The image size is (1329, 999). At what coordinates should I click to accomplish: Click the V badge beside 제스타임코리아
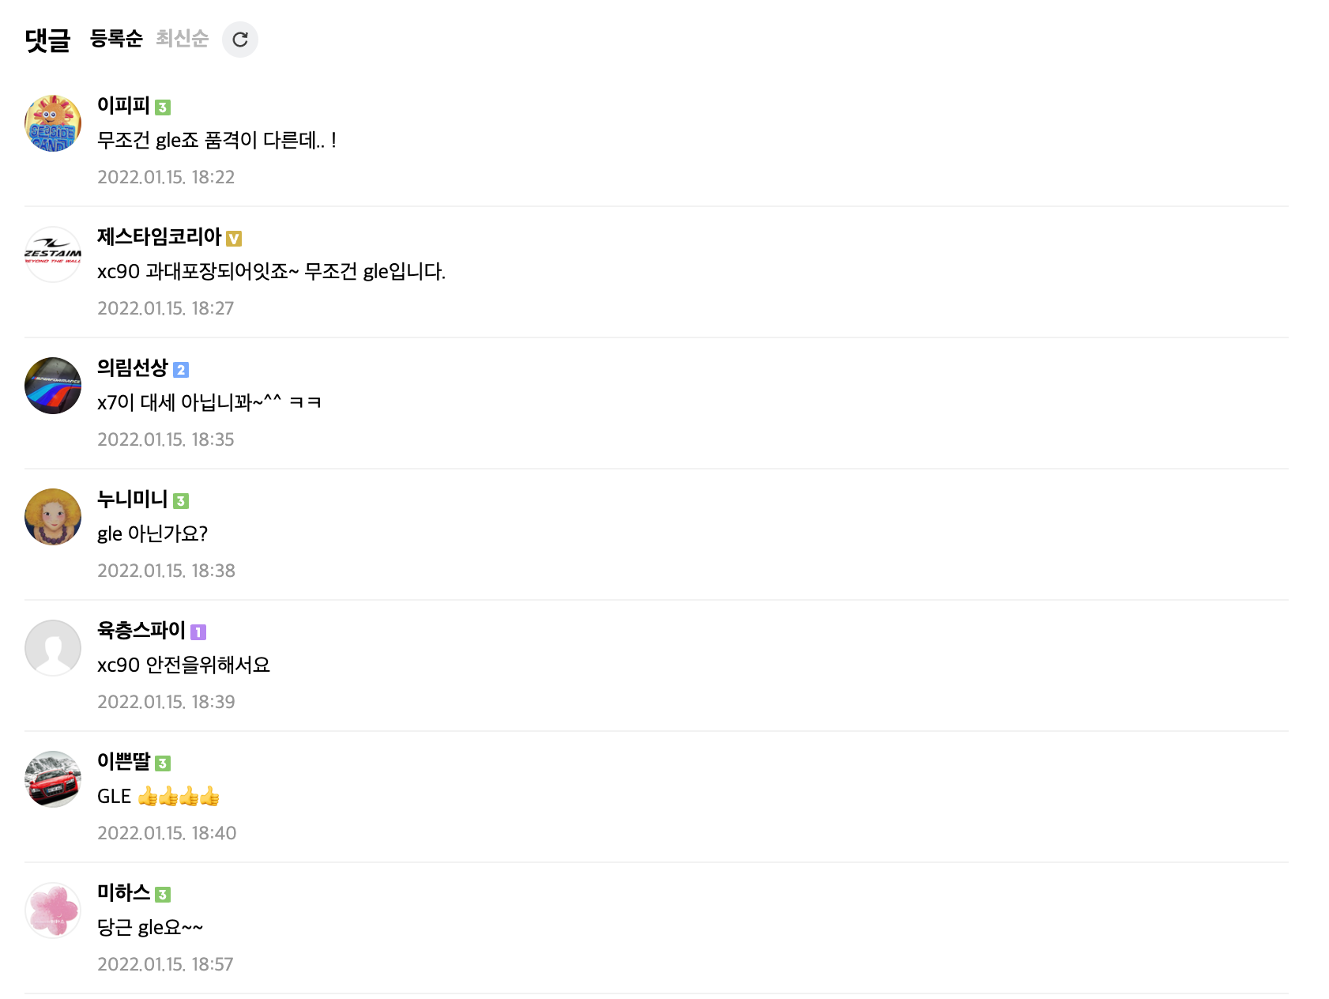pyautogui.click(x=234, y=239)
